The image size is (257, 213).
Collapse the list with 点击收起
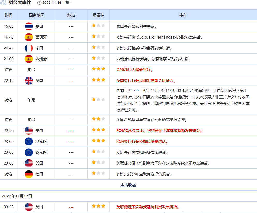pyautogui.click(x=128, y=185)
